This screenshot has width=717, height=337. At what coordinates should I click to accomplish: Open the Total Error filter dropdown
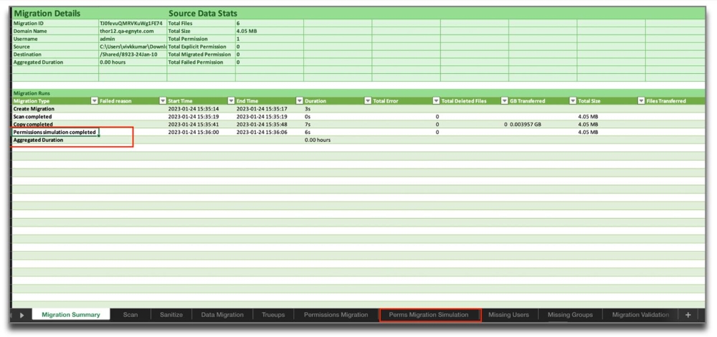(x=436, y=100)
